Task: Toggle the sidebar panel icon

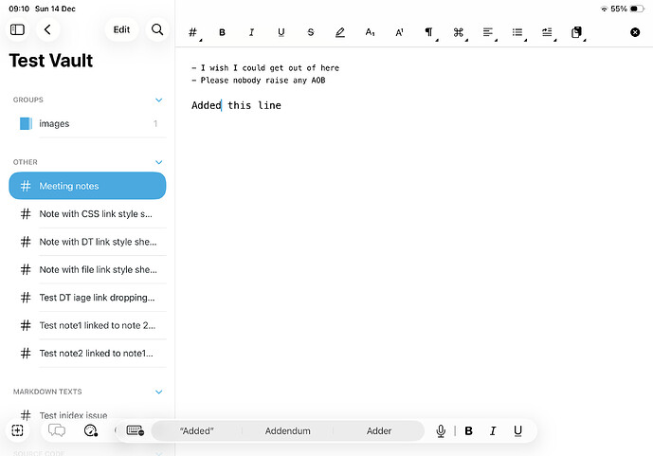Action: pos(17,30)
